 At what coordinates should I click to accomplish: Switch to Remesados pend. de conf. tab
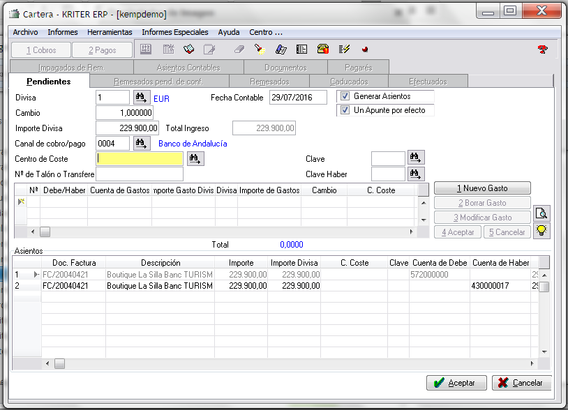pos(158,82)
